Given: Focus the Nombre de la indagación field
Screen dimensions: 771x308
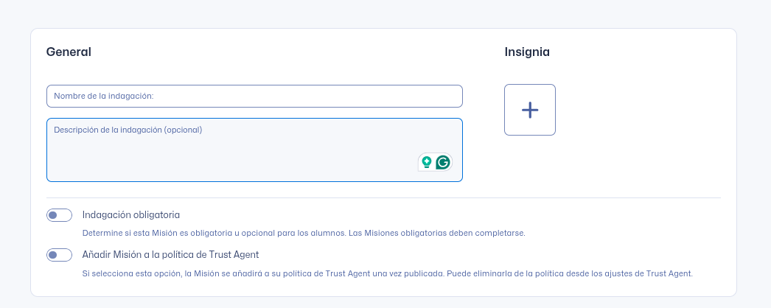Looking at the screenshot, I should pyautogui.click(x=254, y=96).
